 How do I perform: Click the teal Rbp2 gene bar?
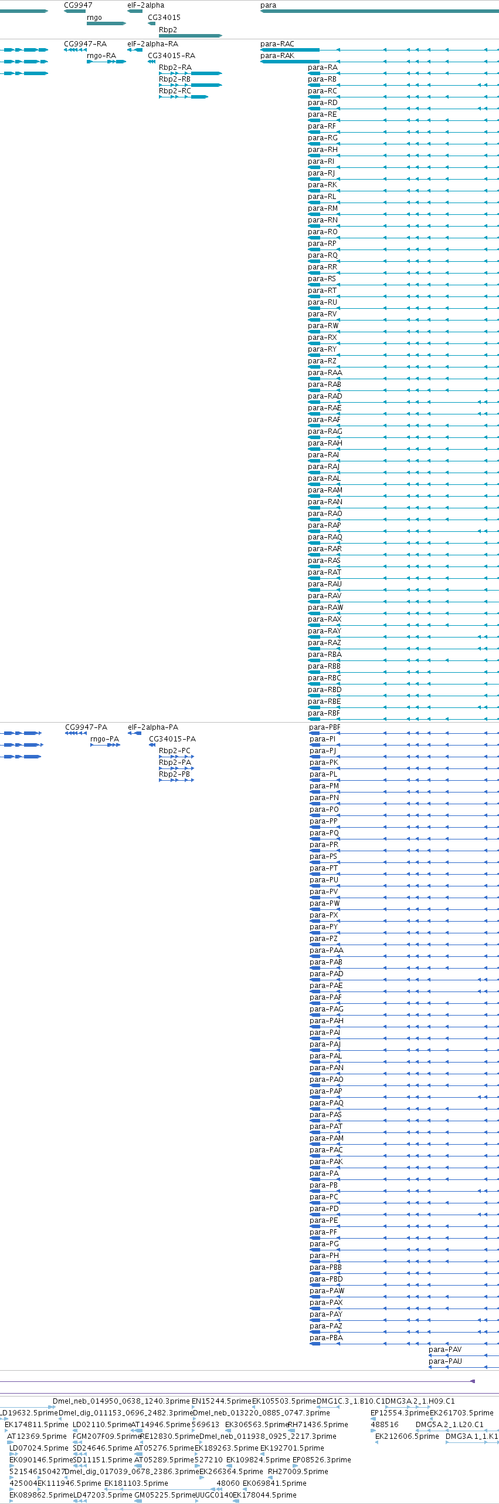191,36
